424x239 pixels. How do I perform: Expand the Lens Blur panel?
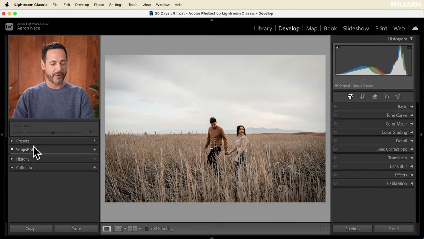point(411,166)
